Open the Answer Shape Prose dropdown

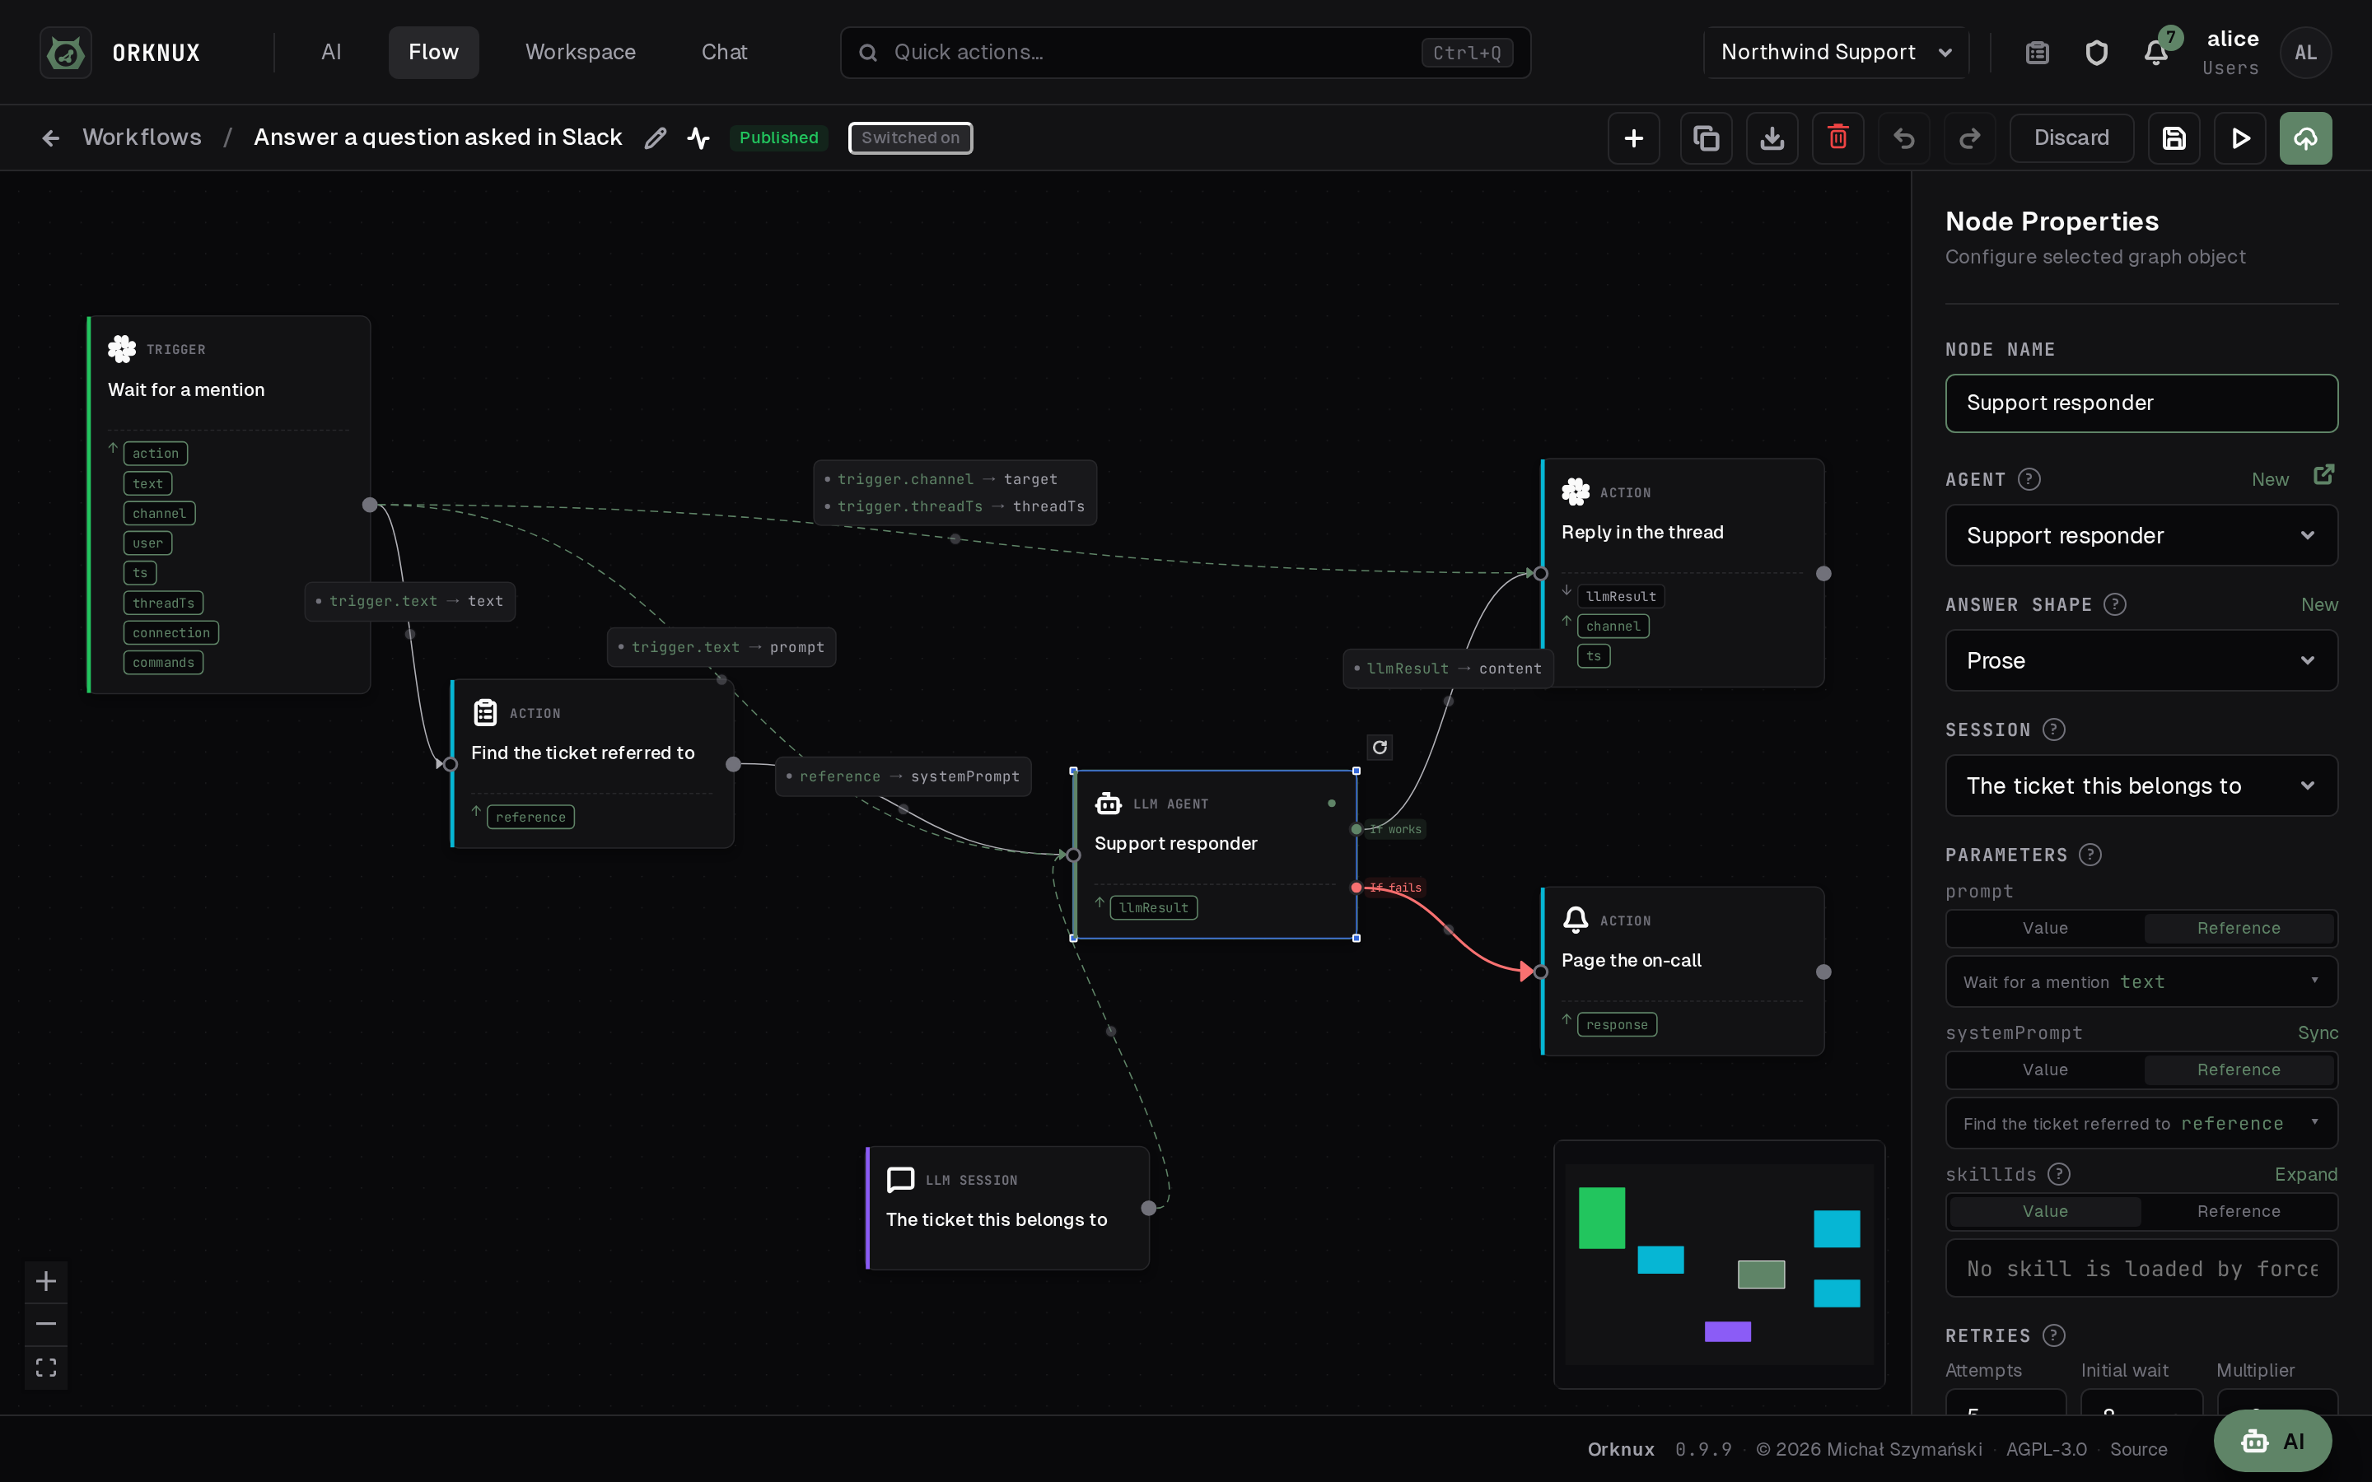[x=2141, y=660]
